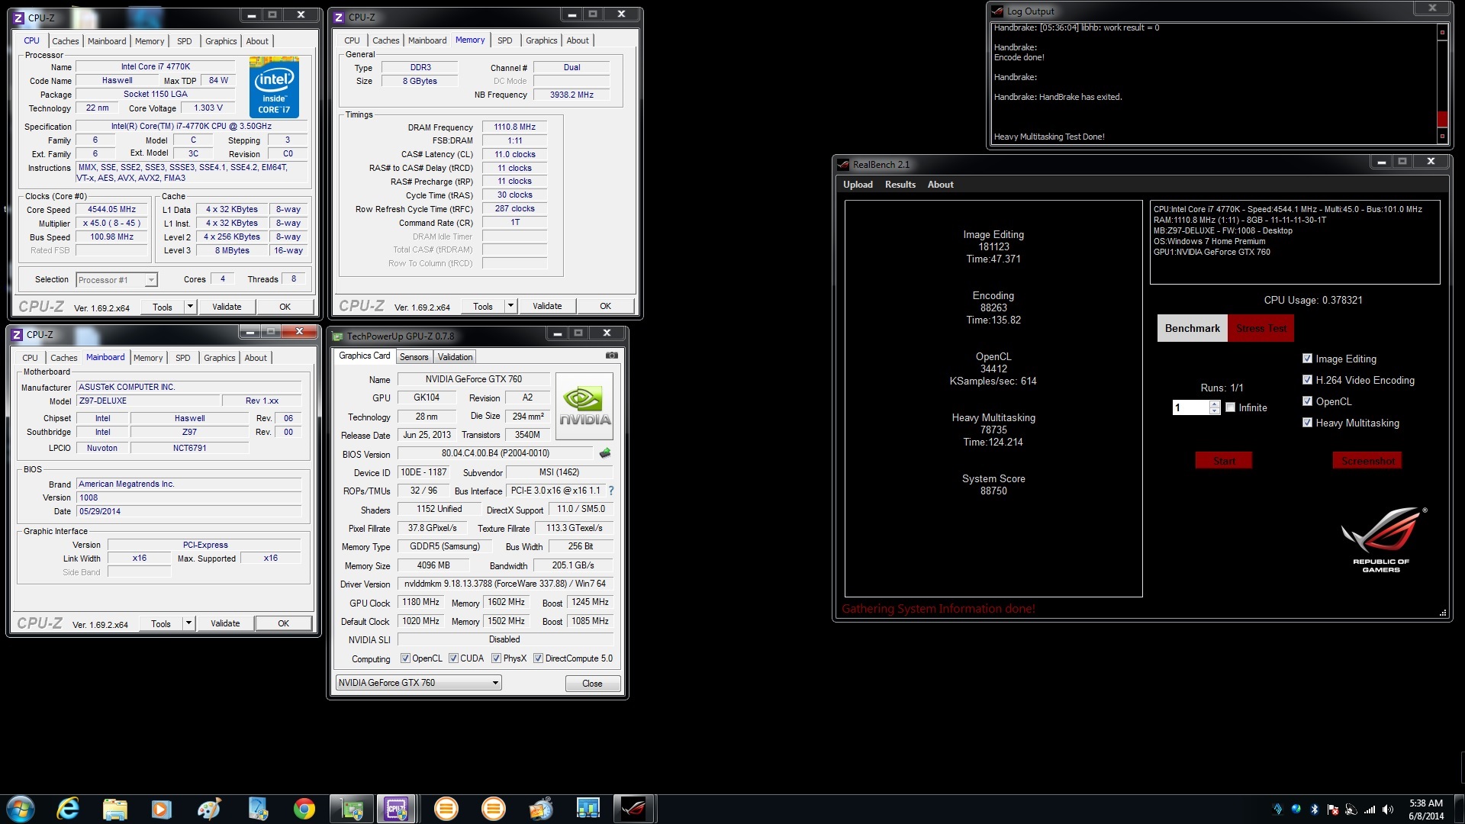The width and height of the screenshot is (1465, 824).
Task: Click Log Output scrollbar down arrow
Action: 1442,137
